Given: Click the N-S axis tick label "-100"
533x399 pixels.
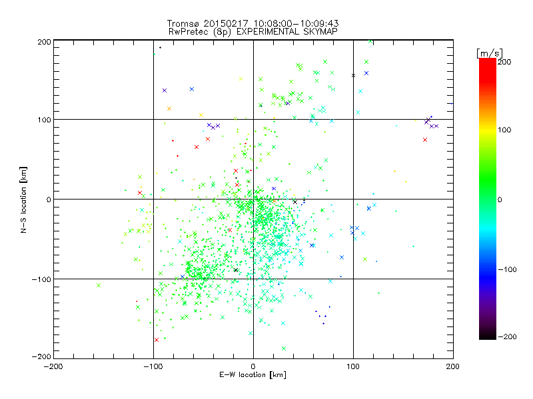Looking at the screenshot, I should tap(41, 279).
